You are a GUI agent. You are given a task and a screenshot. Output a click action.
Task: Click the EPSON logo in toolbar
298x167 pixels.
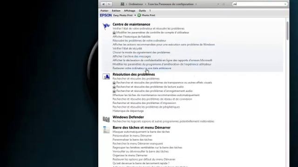[106, 15]
